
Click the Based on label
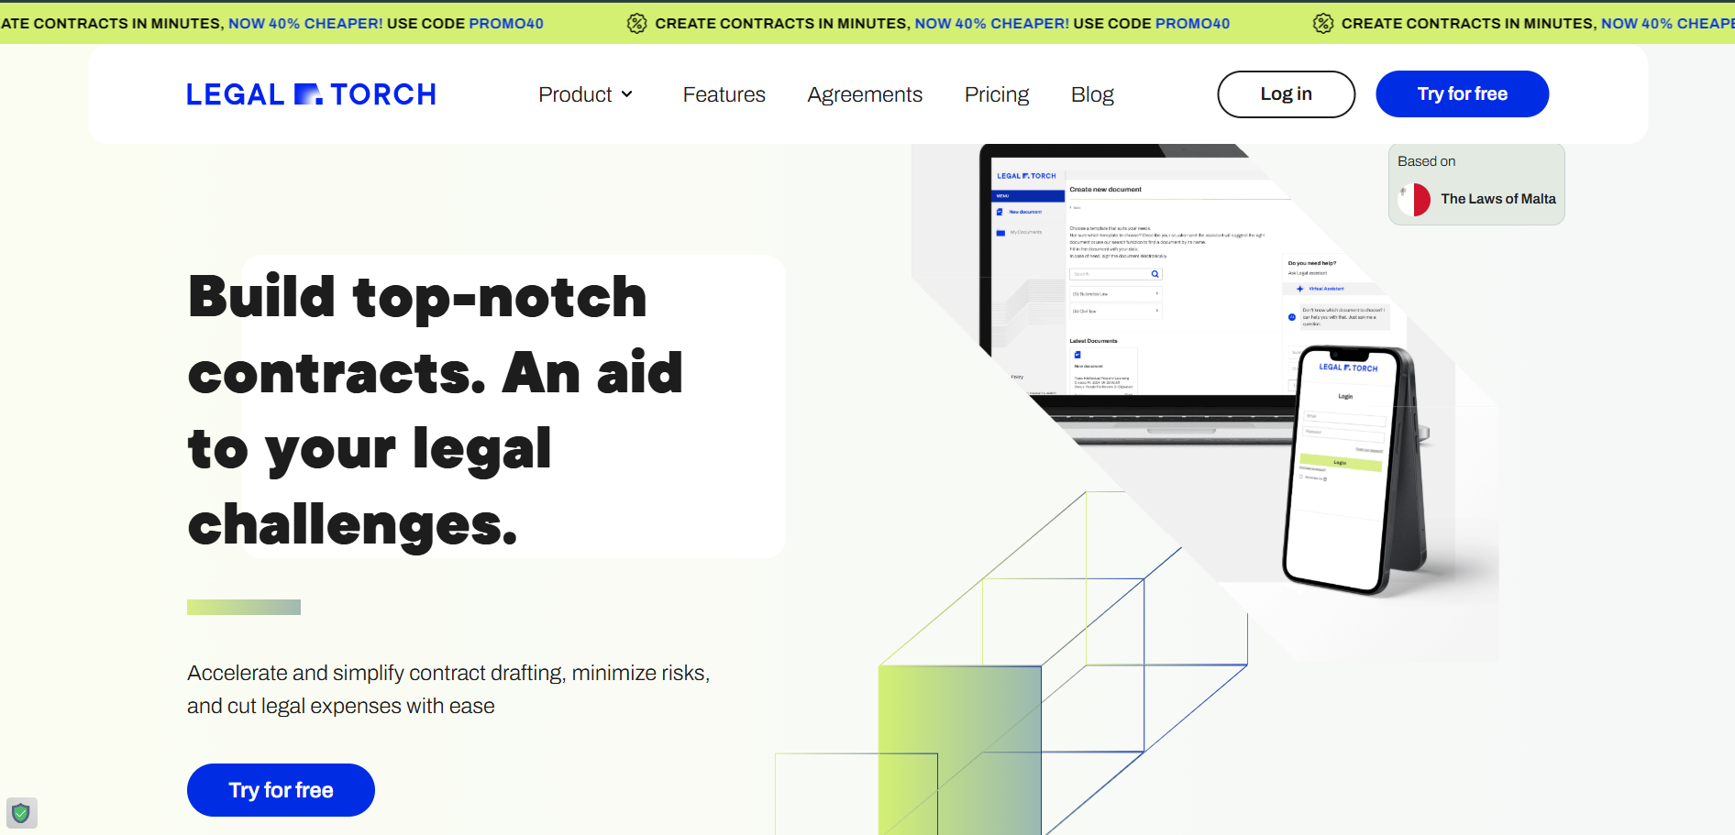(1426, 161)
